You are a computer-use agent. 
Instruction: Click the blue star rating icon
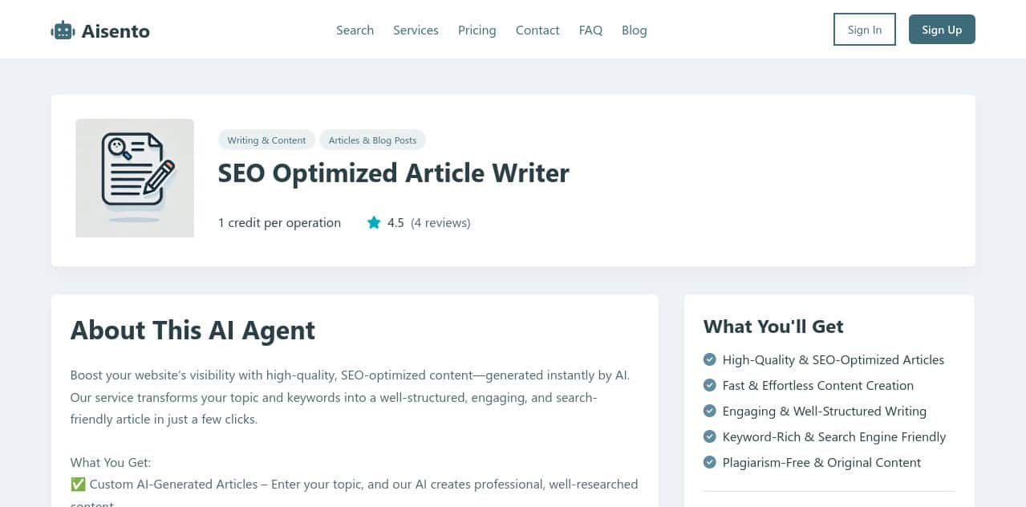pos(374,222)
